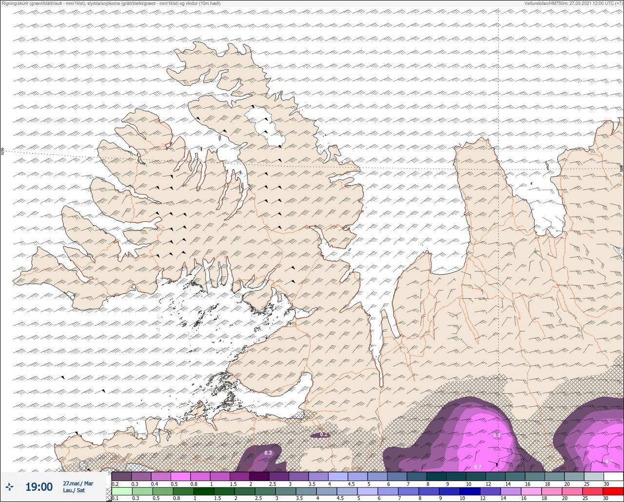Click the top-row 0.2 dark purple legend swatch
Viewport: 624px width, 502px height.
tap(121, 476)
